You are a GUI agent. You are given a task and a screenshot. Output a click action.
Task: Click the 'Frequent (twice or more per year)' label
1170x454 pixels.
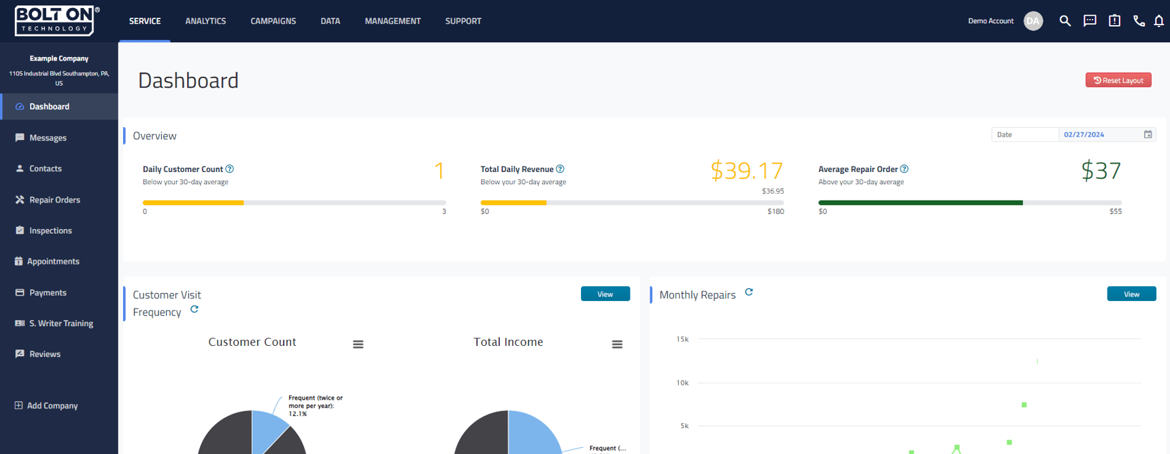[x=315, y=406]
